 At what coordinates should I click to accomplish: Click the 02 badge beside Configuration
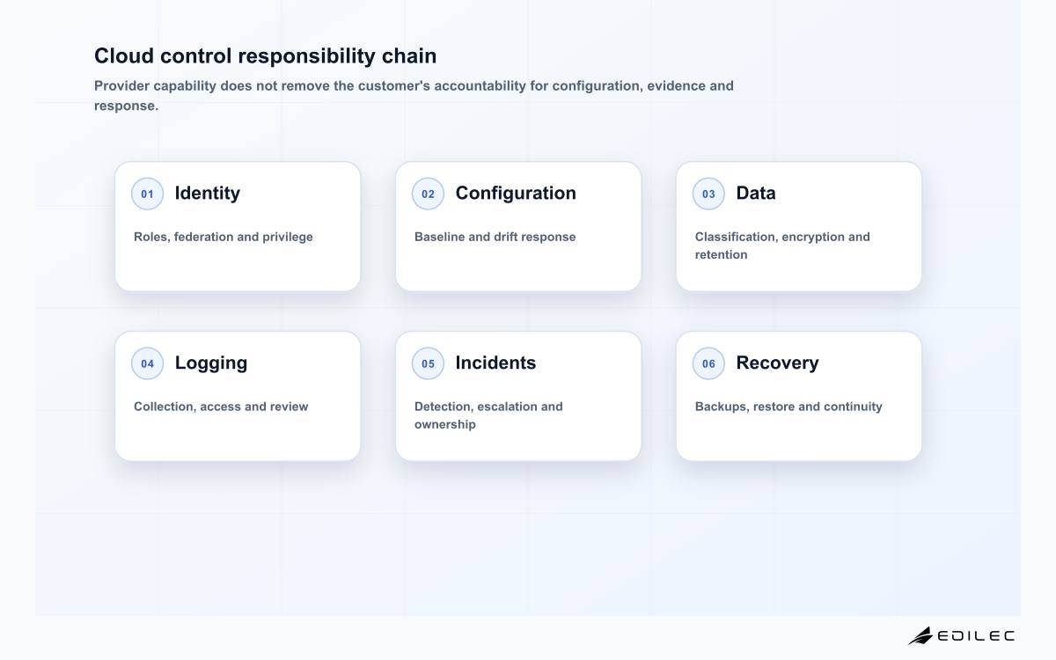tap(428, 194)
